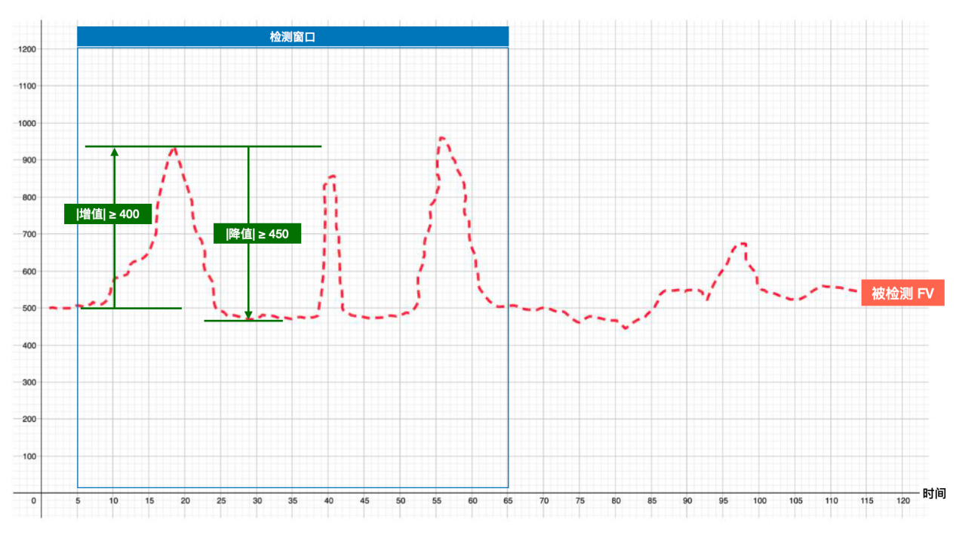This screenshot has height=538, width=956.
Task: Click the green |降值| ≥ 450 label
Action: click(x=257, y=234)
